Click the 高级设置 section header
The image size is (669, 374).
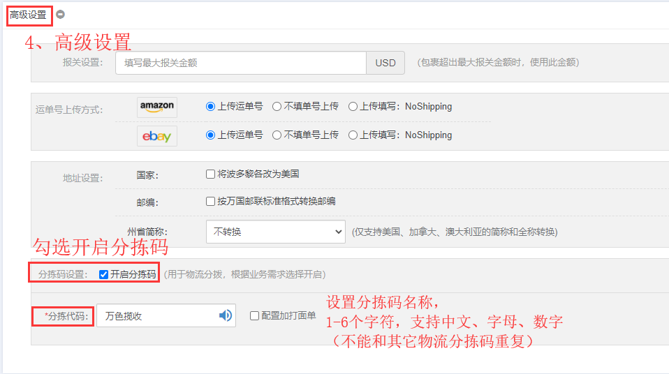[28, 15]
